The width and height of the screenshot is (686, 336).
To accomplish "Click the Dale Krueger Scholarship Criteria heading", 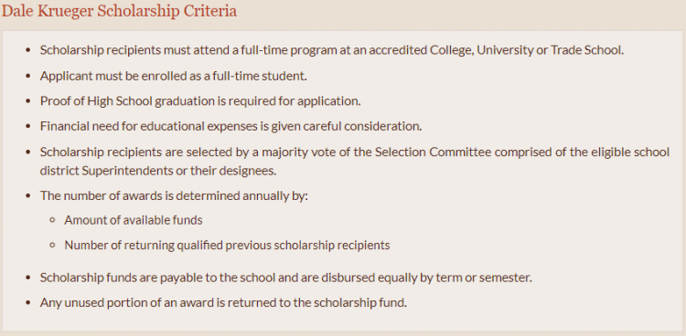I will tap(119, 11).
